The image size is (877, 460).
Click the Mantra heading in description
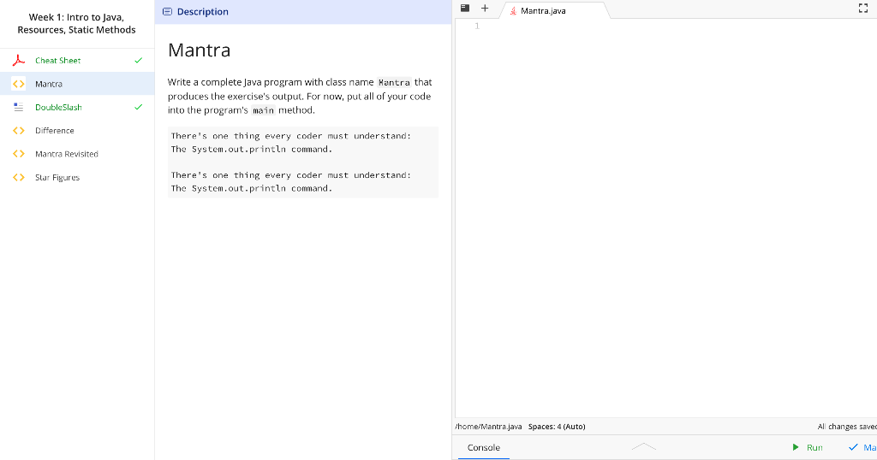pyautogui.click(x=199, y=50)
